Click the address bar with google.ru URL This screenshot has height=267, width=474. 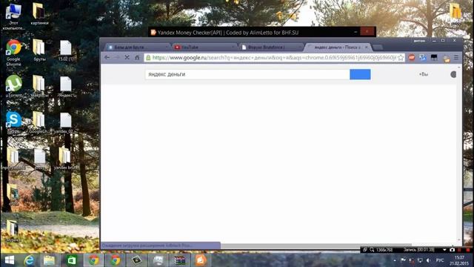tap(273, 58)
